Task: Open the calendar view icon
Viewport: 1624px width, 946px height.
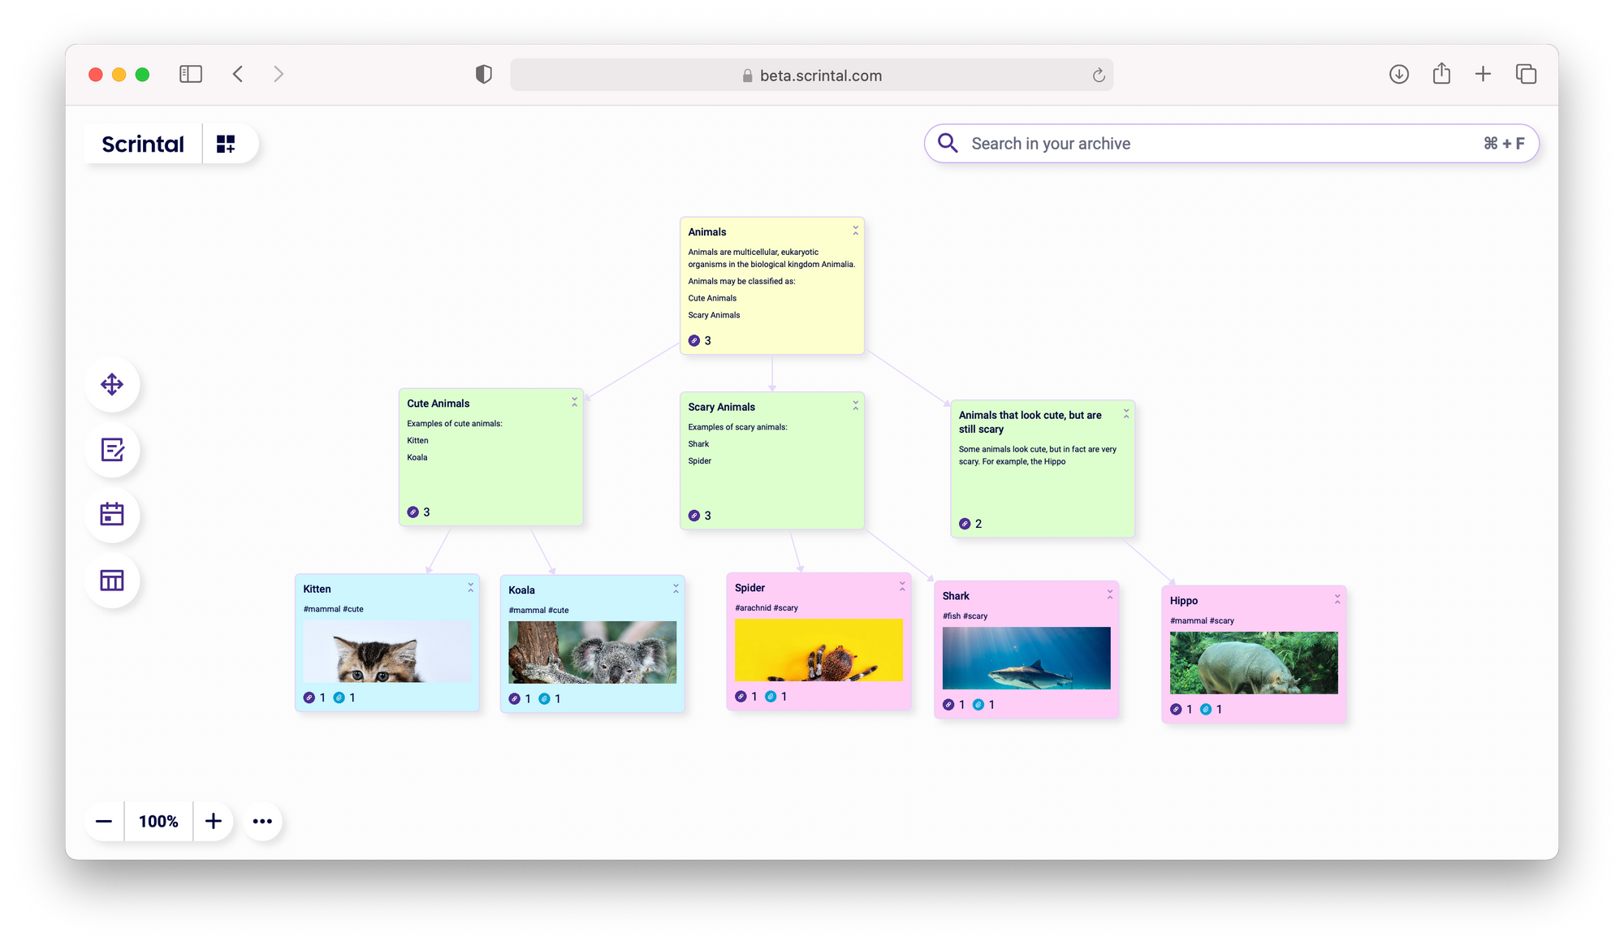Action: [x=112, y=515]
